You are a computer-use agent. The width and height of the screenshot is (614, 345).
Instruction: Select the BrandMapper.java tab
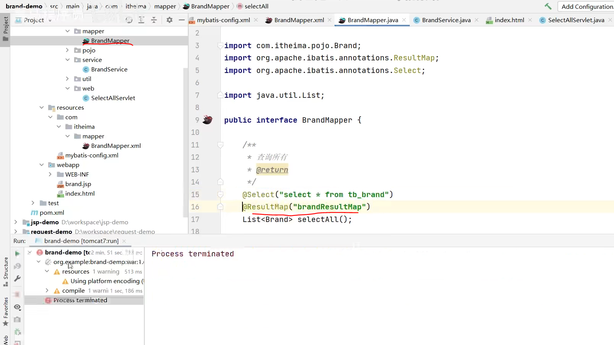tap(373, 20)
